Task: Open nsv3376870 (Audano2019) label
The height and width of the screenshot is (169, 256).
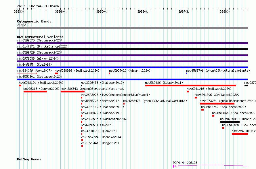Action: click(x=101, y=113)
